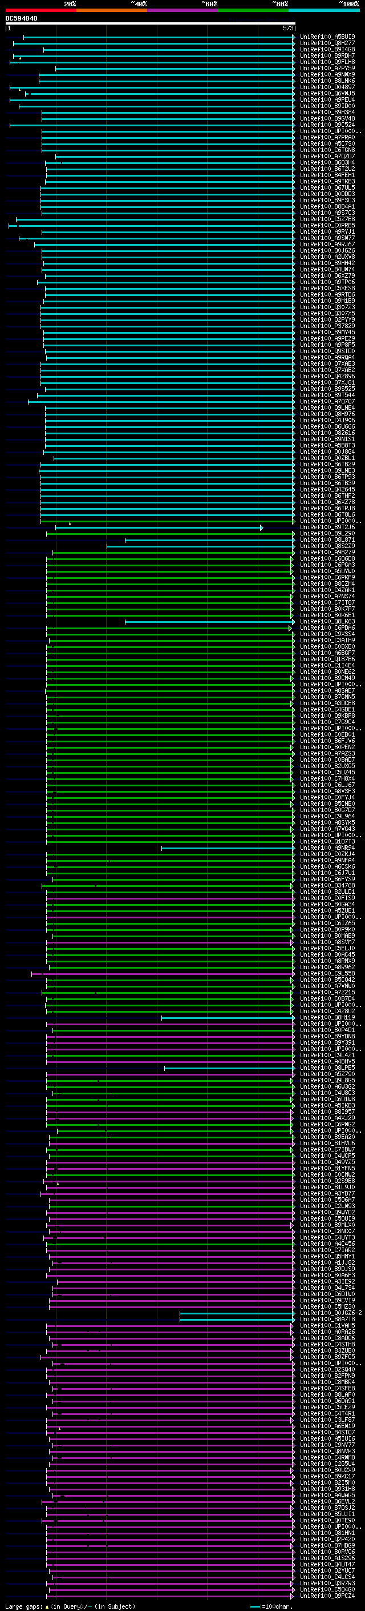
Task: Click the green ~80% identity legend segment
Action: pos(253,11)
